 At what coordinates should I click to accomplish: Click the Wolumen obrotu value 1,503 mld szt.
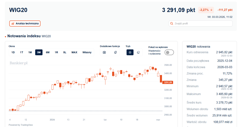point(223,109)
